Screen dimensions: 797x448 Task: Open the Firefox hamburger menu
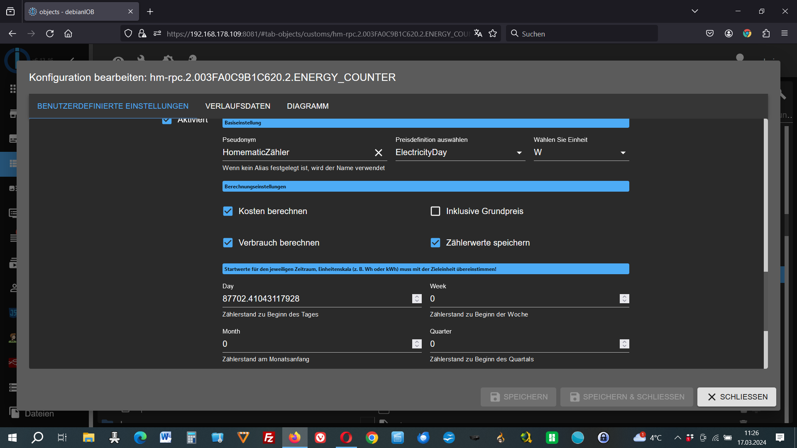pyautogui.click(x=785, y=34)
